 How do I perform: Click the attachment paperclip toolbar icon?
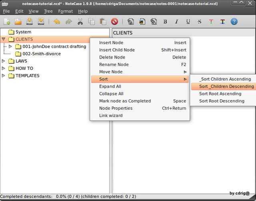tap(154, 22)
